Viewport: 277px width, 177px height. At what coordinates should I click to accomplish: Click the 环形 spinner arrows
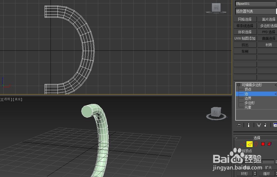[x=255, y=174]
